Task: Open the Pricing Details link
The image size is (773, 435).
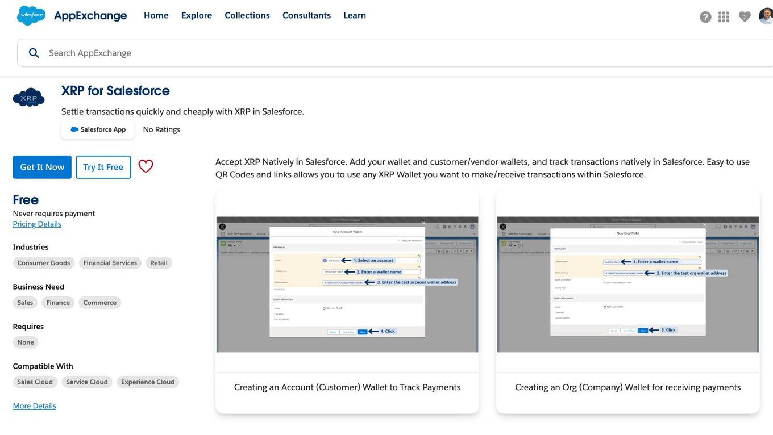Action: (37, 224)
